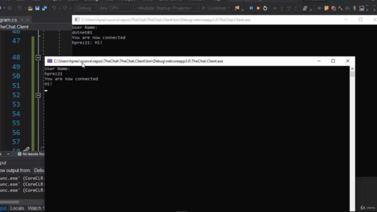The width and height of the screenshot is (377, 212).
Task: Click line number 54 in the editor
Action: [x=16, y=114]
